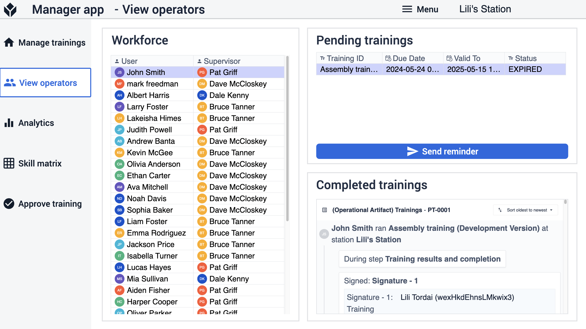The image size is (586, 329).
Task: Click the 2024-05-24 due date cell
Action: pos(413,69)
